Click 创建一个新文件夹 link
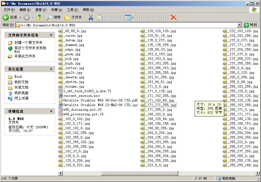The width and height of the screenshot is (261, 182). click(x=28, y=43)
